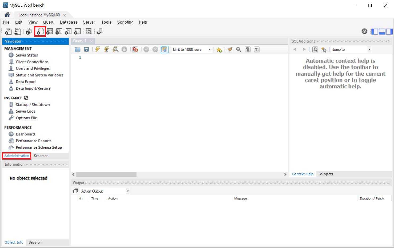Search table data using the toolbar icon

89,31
